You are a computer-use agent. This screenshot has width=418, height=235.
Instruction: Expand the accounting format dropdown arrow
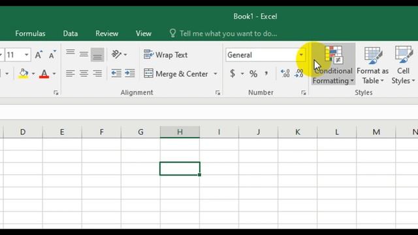click(x=242, y=74)
